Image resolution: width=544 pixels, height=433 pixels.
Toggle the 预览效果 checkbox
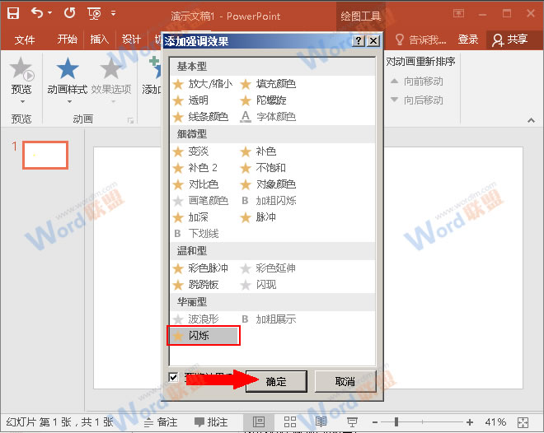tap(173, 377)
